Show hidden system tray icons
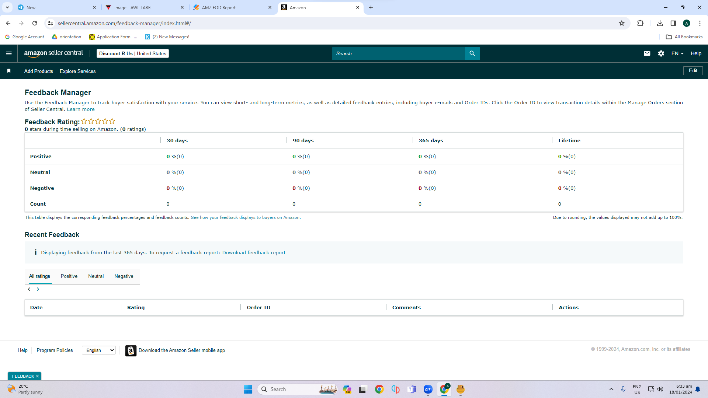 [611, 389]
